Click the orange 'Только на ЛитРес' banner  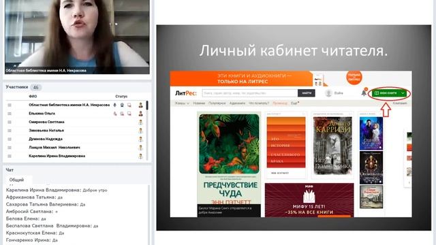[x=241, y=79]
